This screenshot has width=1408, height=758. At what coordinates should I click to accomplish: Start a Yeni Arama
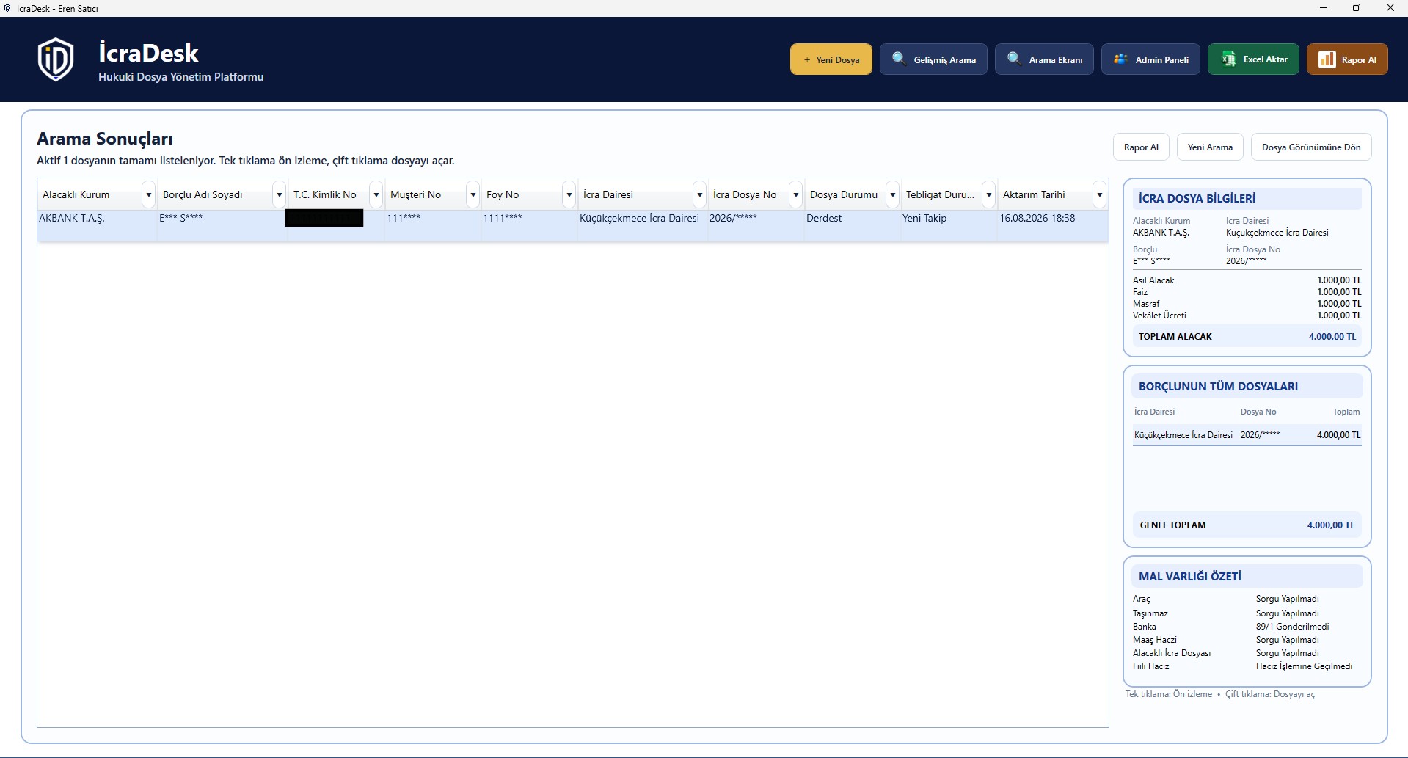tap(1210, 147)
